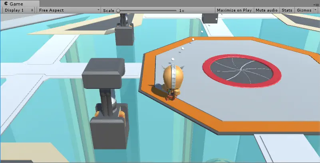Open the Game panel options menu icon

click(317, 5)
